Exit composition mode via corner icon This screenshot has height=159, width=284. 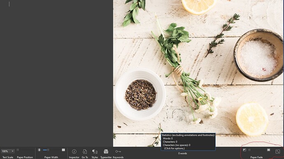(278, 152)
